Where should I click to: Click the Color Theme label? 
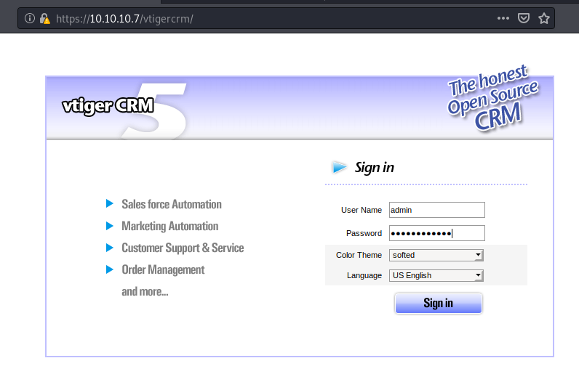359,255
